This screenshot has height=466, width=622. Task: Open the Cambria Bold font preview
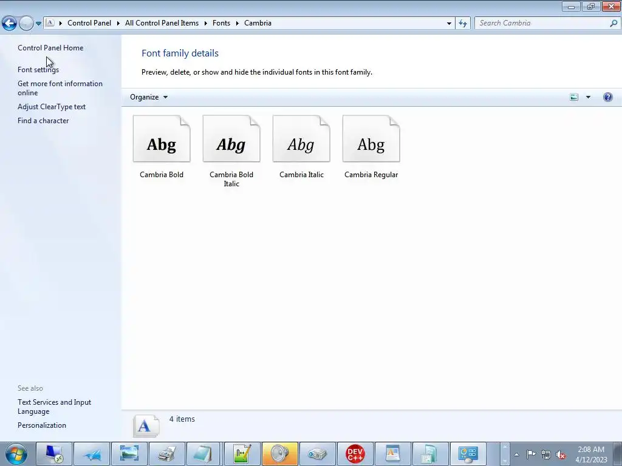click(x=162, y=139)
